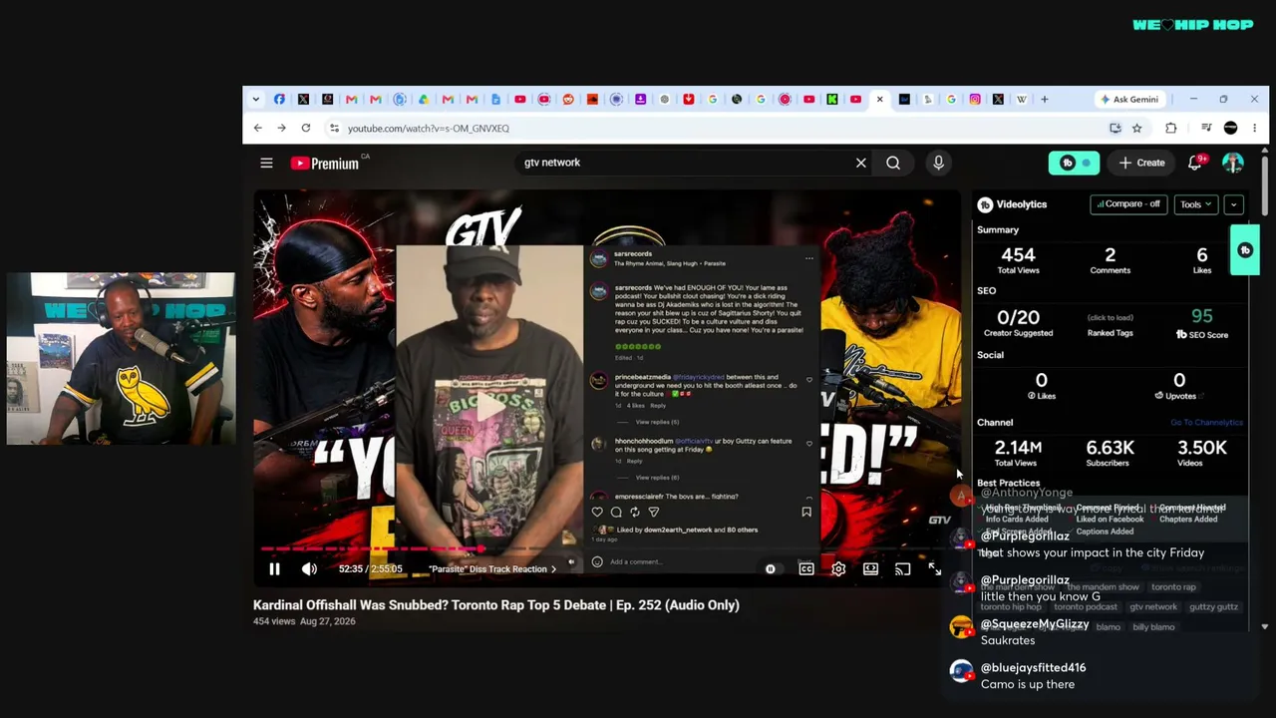Open the 'Parasite Diss Track Reaction' chapter list
1276x718 pixels.
click(492, 569)
